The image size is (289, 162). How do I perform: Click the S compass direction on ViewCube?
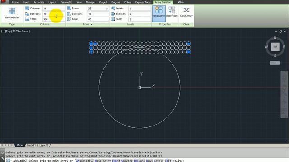click(275, 56)
